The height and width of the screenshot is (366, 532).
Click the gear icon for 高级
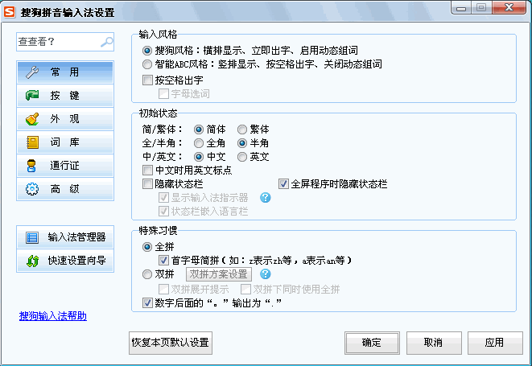pos(32,189)
